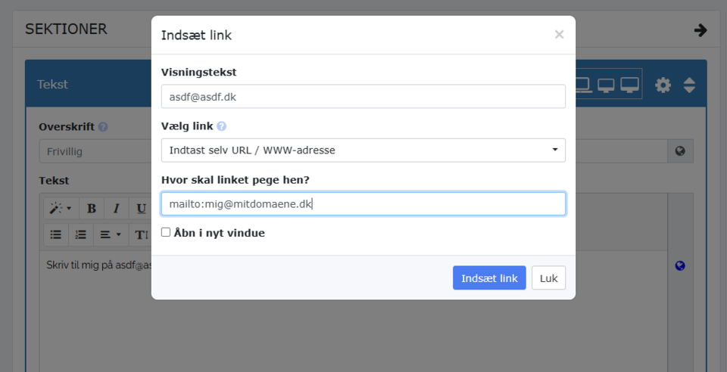This screenshot has width=727, height=372.
Task: Click globe icon beside Overskrift field
Action: pos(679,151)
